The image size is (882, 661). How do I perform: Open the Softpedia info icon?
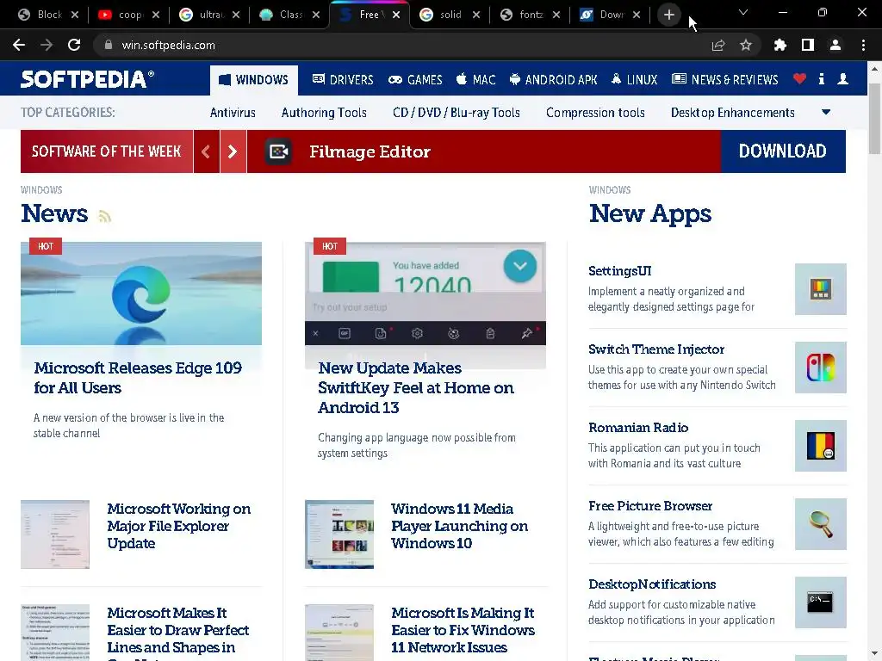coord(821,78)
